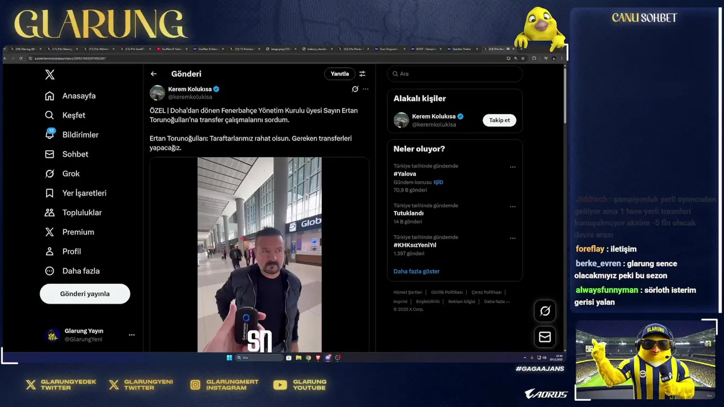Open Brave browser icon in taskbar
The width and height of the screenshot is (724, 407).
tap(318, 358)
